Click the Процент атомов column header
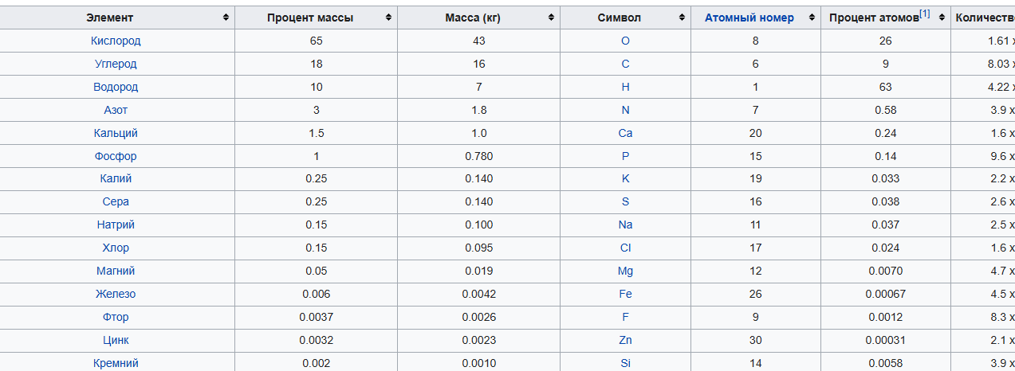The height and width of the screenshot is (371, 1015). pos(874,18)
